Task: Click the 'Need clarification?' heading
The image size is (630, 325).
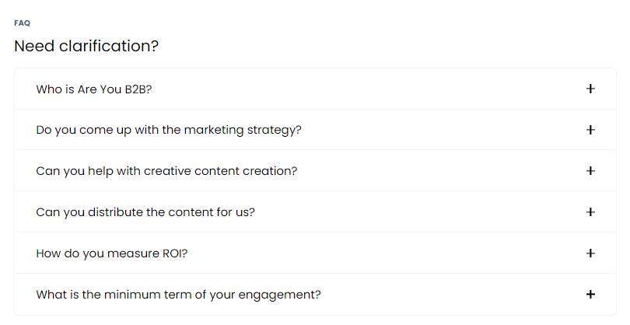Action: tap(86, 47)
